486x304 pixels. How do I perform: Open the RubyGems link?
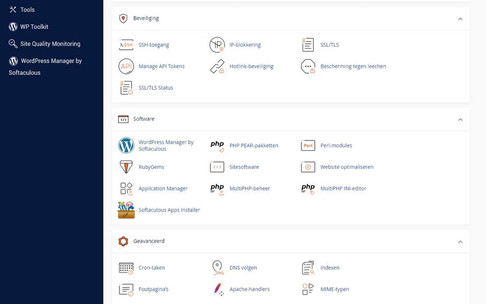pyautogui.click(x=151, y=167)
